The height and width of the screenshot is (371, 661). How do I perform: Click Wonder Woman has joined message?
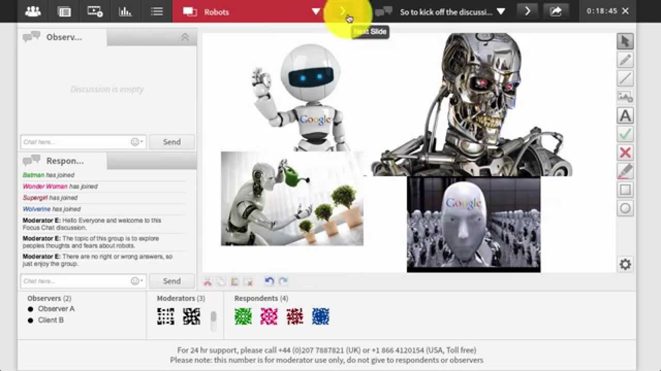60,187
